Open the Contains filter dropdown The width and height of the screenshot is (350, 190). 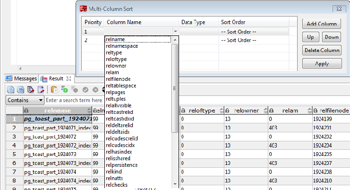25,100
